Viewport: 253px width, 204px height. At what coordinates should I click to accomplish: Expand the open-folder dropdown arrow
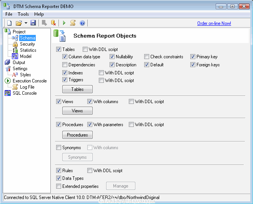pos(26,23)
